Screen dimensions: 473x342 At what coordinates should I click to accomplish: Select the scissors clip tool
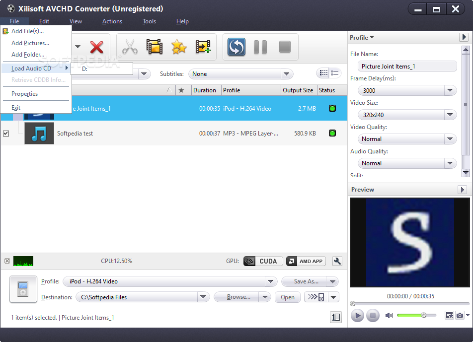(130, 47)
